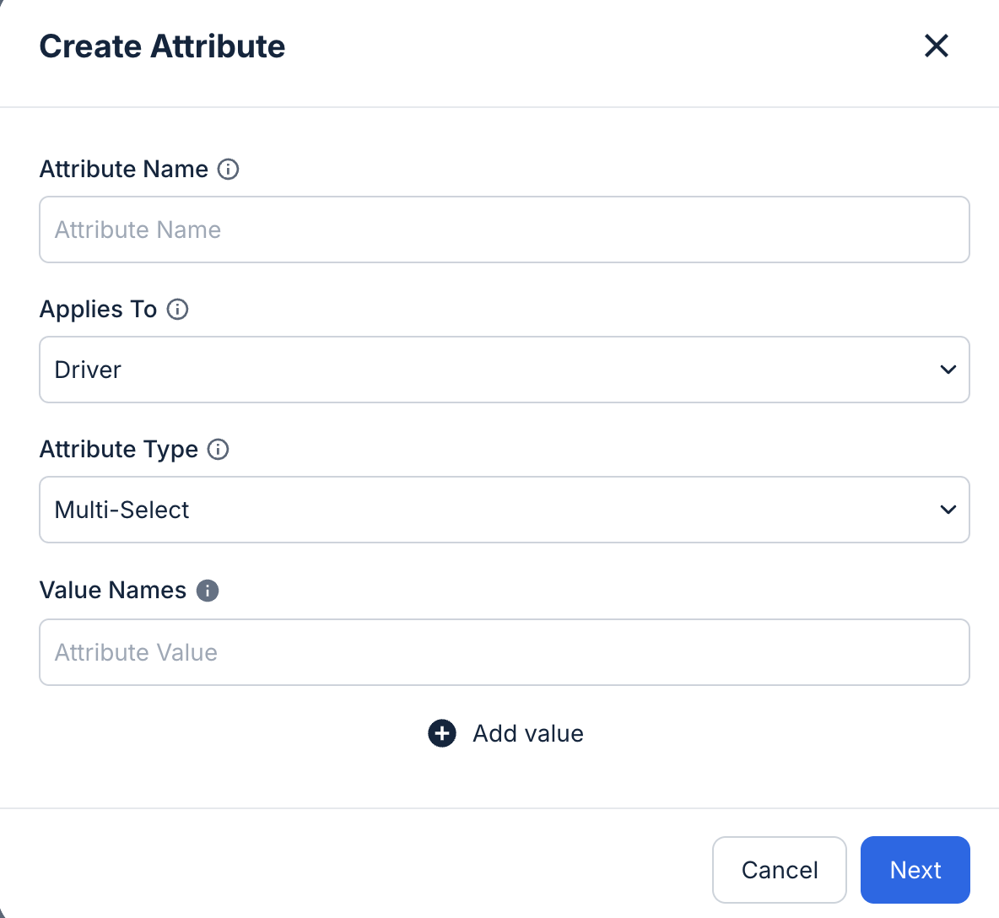Click the Attribute Name input field
The width and height of the screenshot is (999, 918).
tap(505, 229)
